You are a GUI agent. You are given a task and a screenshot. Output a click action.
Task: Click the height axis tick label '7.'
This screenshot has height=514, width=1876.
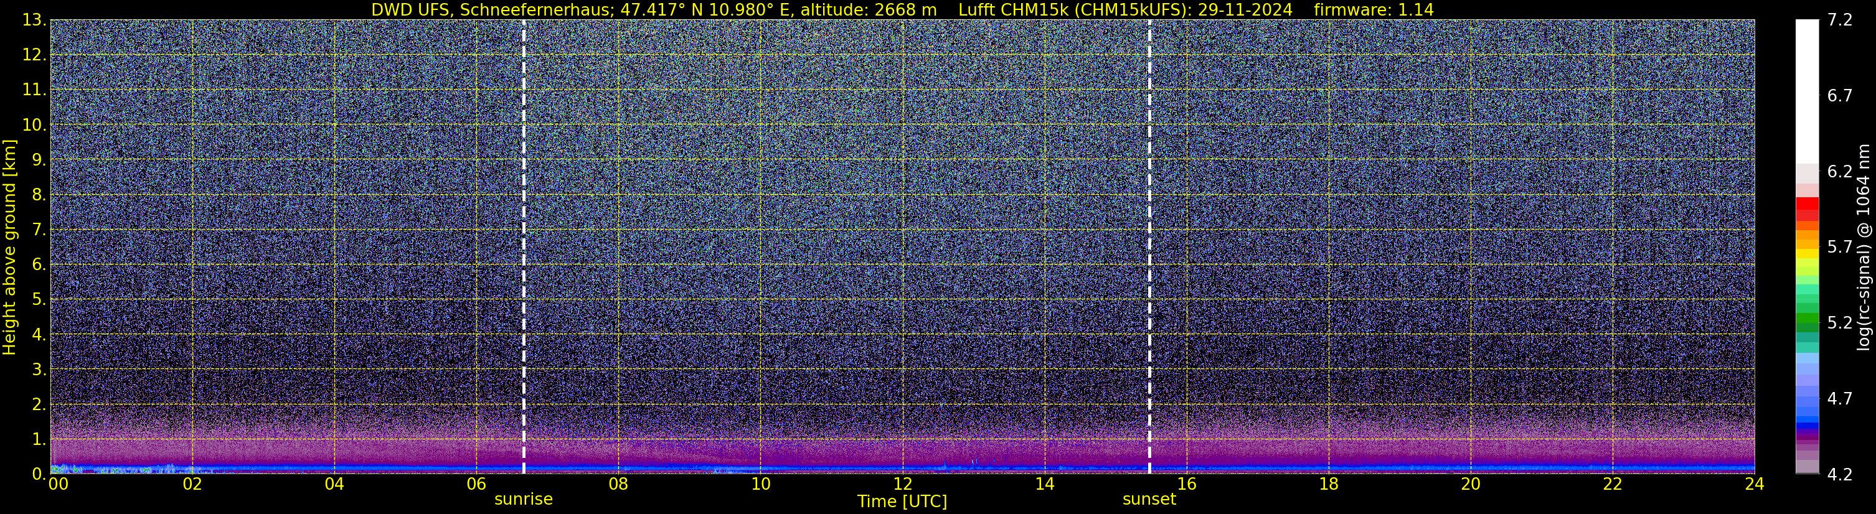tap(39, 230)
